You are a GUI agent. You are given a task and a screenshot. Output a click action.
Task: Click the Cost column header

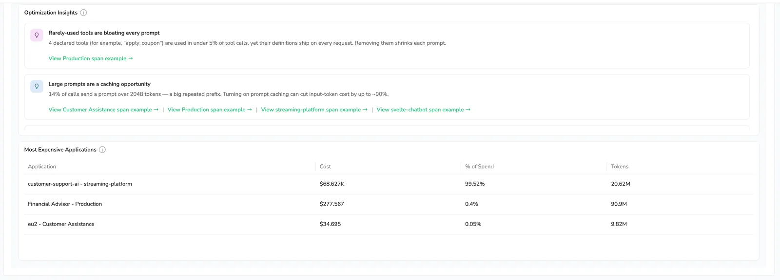(325, 167)
